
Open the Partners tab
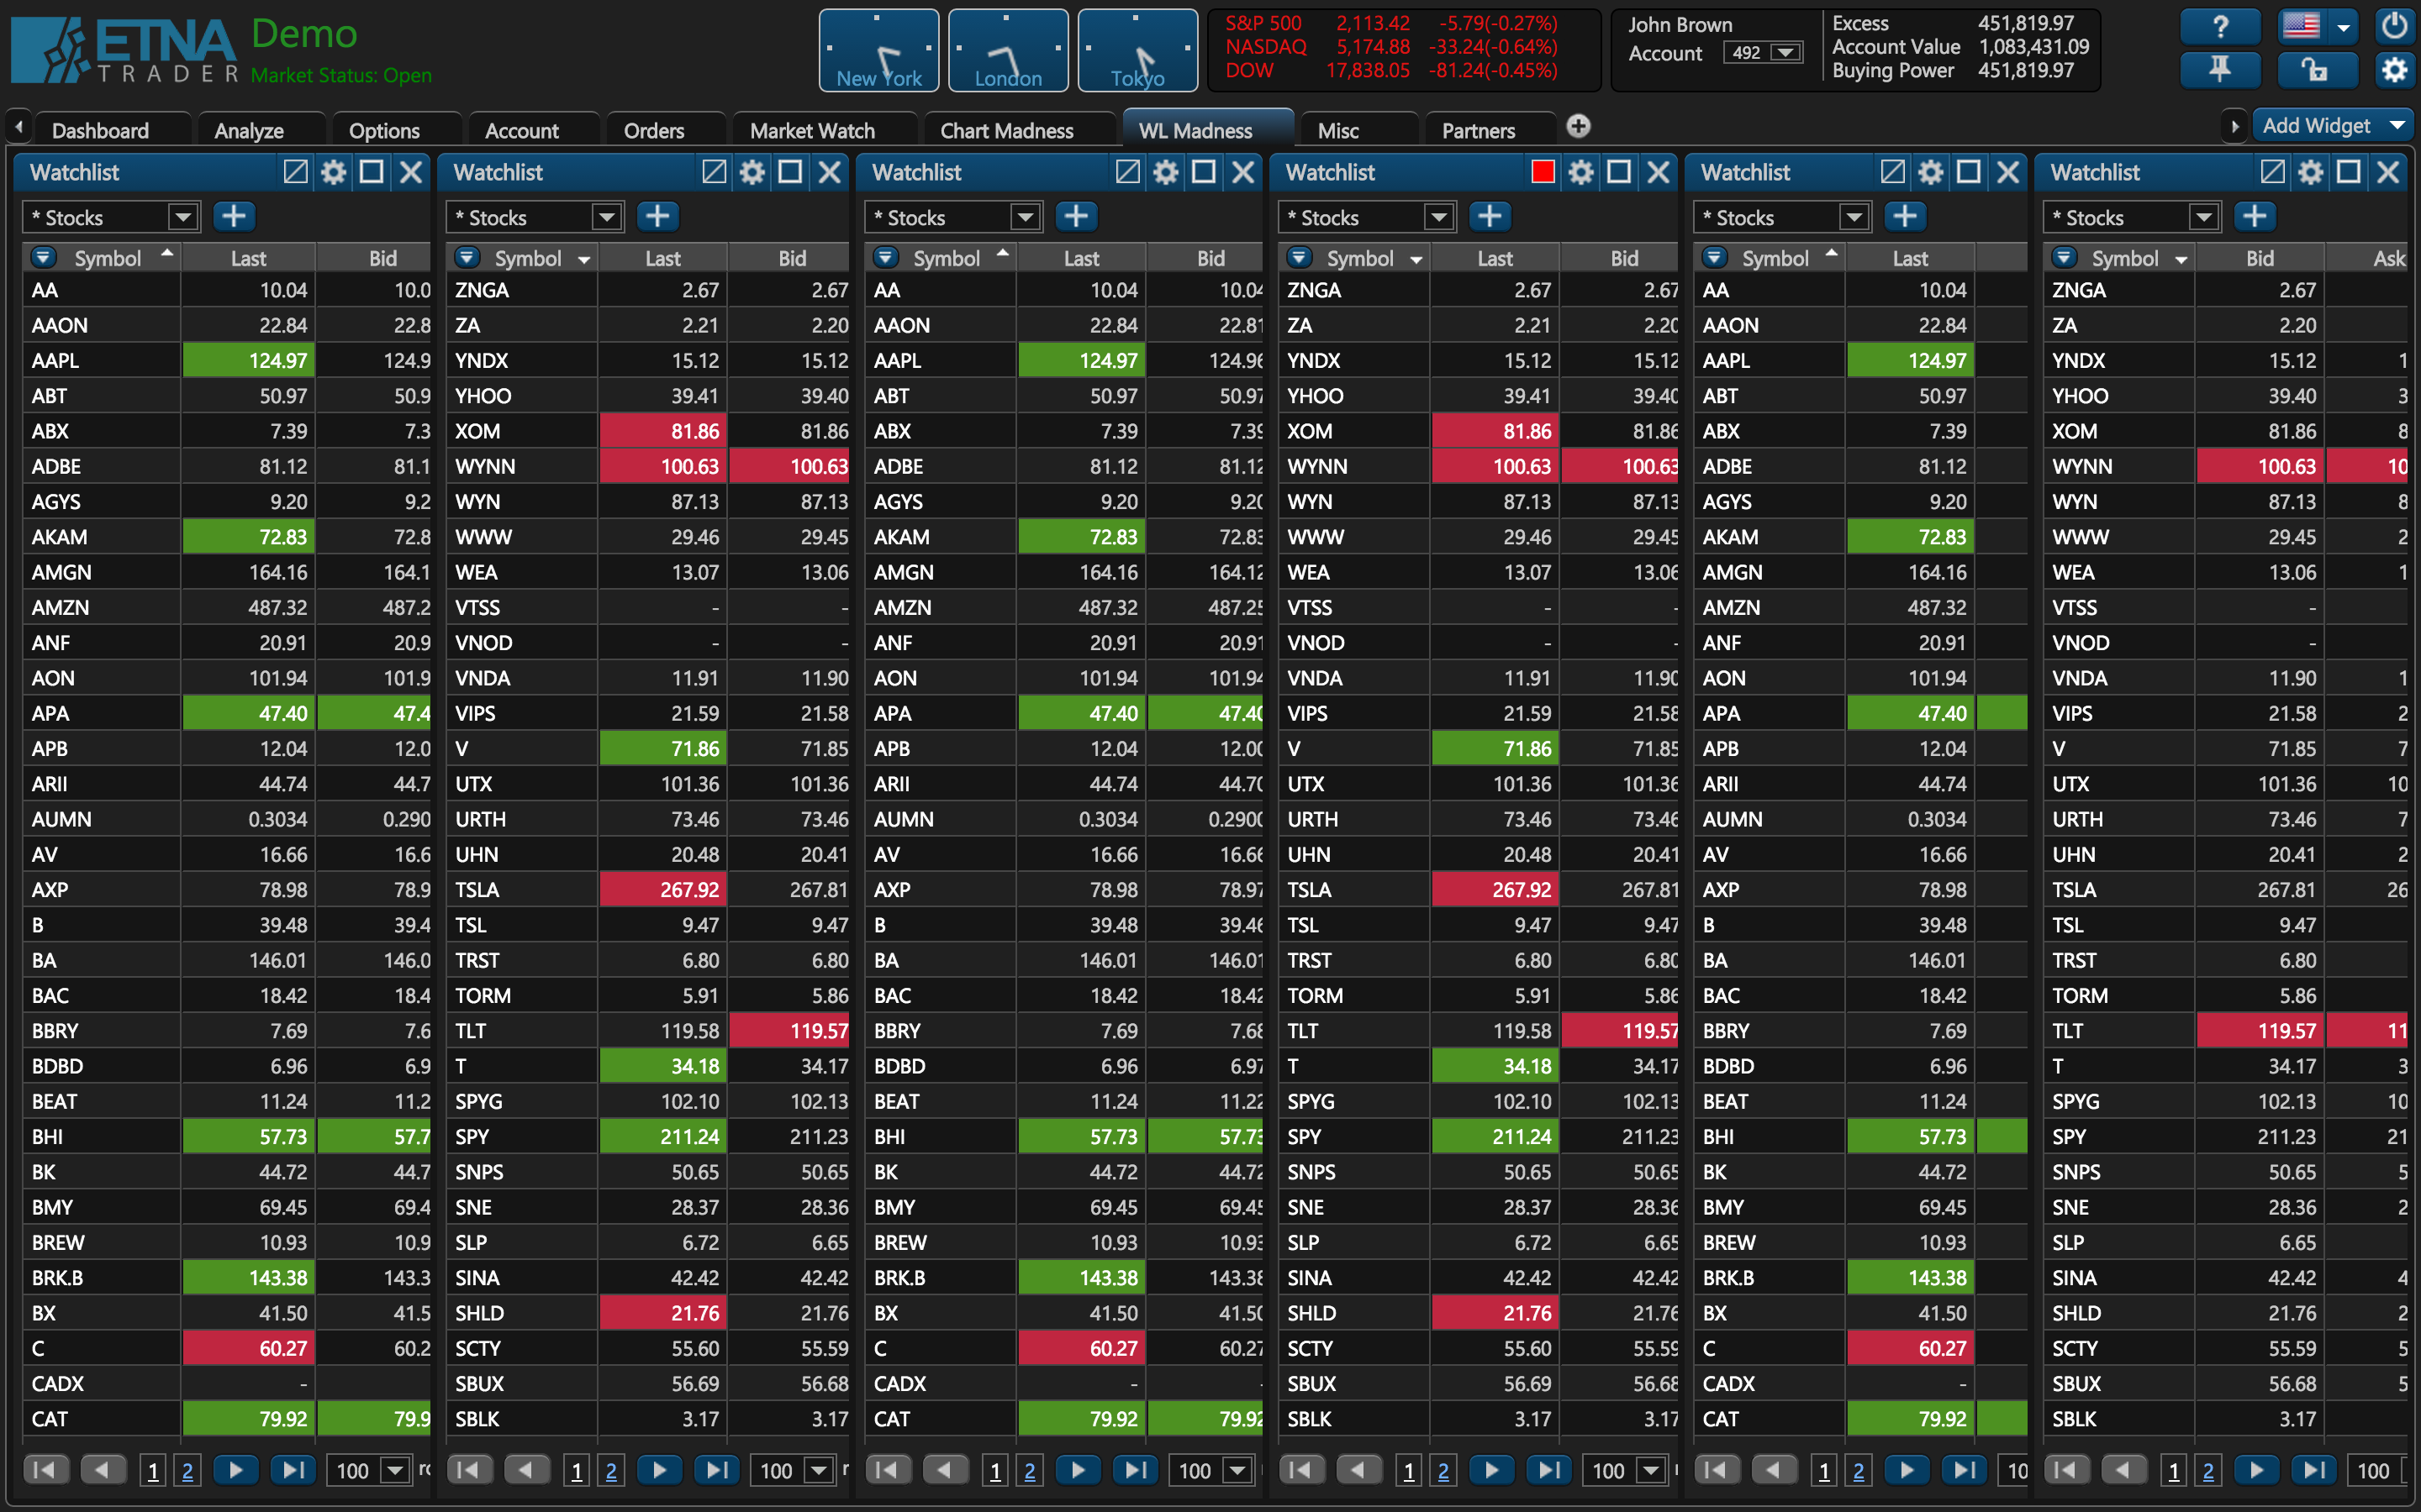(x=1479, y=130)
